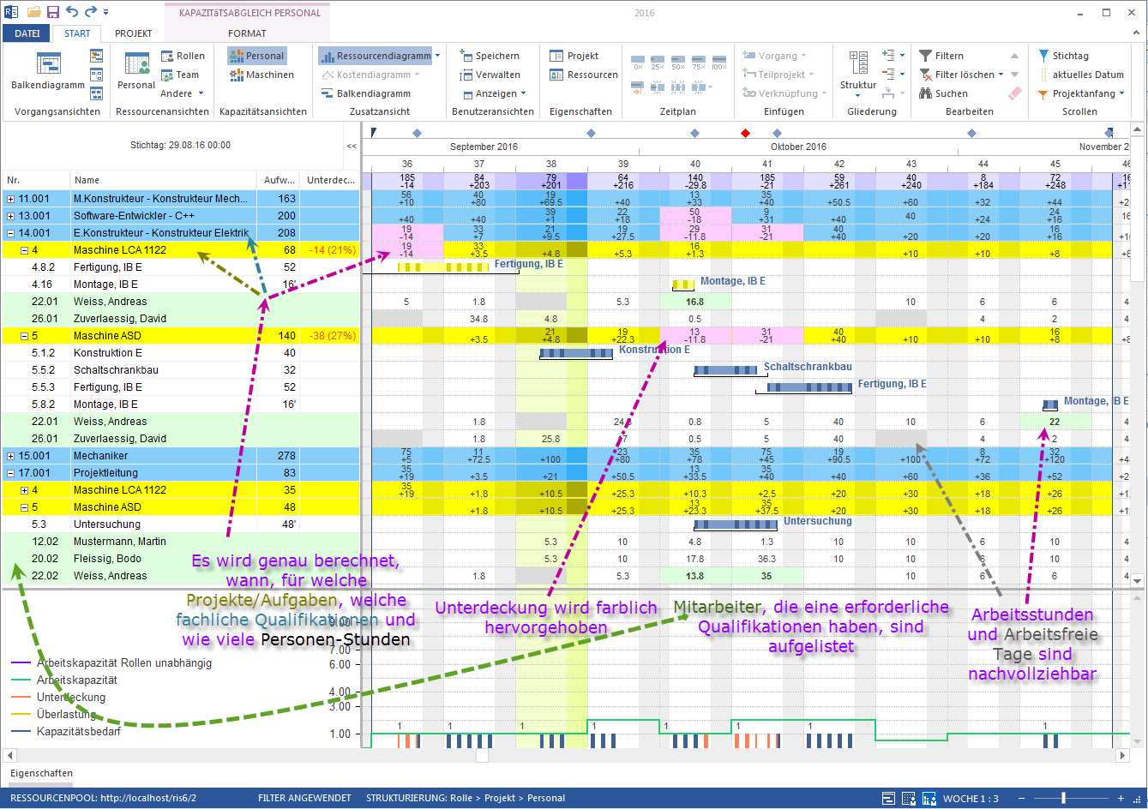
Task: Open Ressourcendiagramm dropdown arrow
Action: pyautogui.click(x=437, y=56)
